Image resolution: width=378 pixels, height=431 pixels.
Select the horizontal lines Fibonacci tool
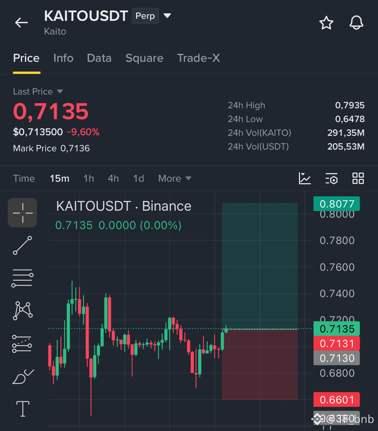click(x=22, y=278)
